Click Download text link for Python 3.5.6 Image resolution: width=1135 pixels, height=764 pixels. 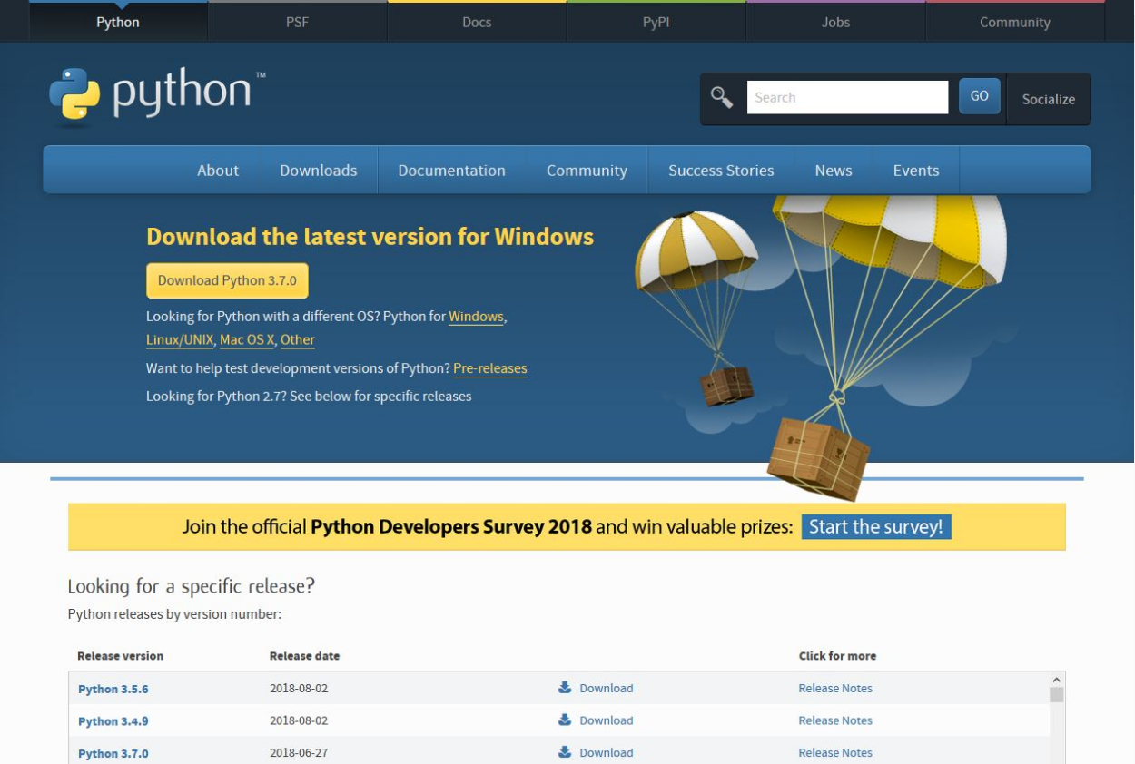607,688
